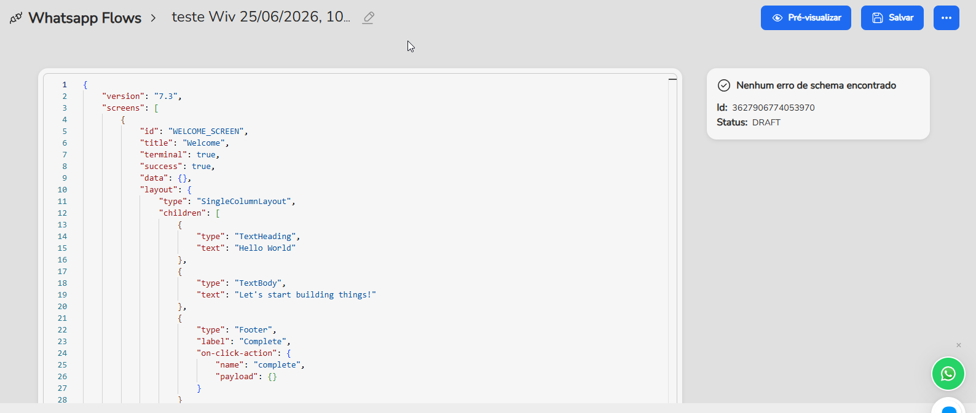Click the editor minimap slider at top
Screen dimensions: 976x413
672,79
